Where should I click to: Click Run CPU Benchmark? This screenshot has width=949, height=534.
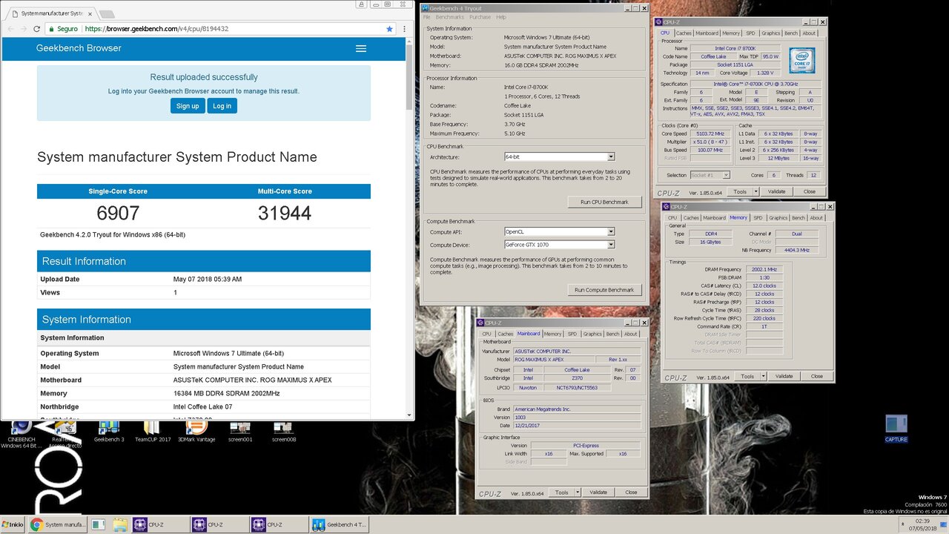pos(605,202)
